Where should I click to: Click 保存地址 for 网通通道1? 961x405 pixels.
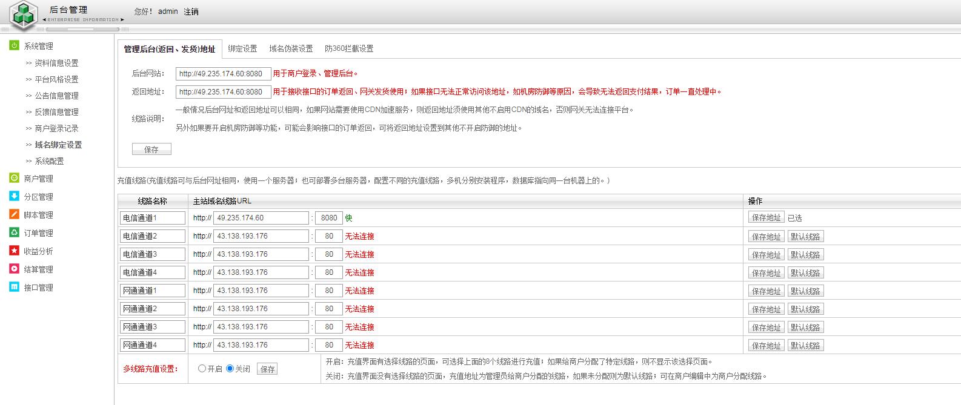766,291
